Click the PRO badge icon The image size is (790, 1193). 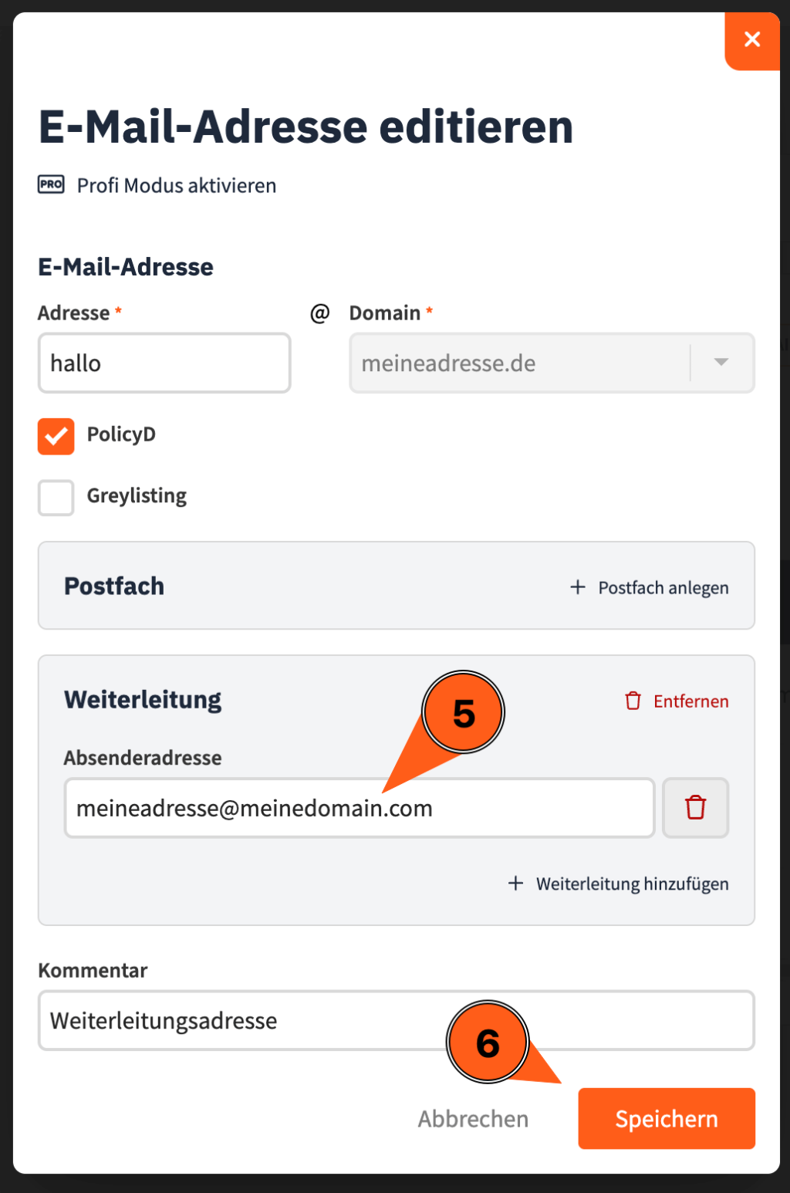(x=51, y=184)
